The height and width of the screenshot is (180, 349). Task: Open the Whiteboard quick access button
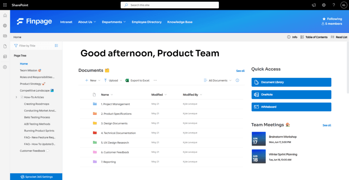click(x=291, y=107)
